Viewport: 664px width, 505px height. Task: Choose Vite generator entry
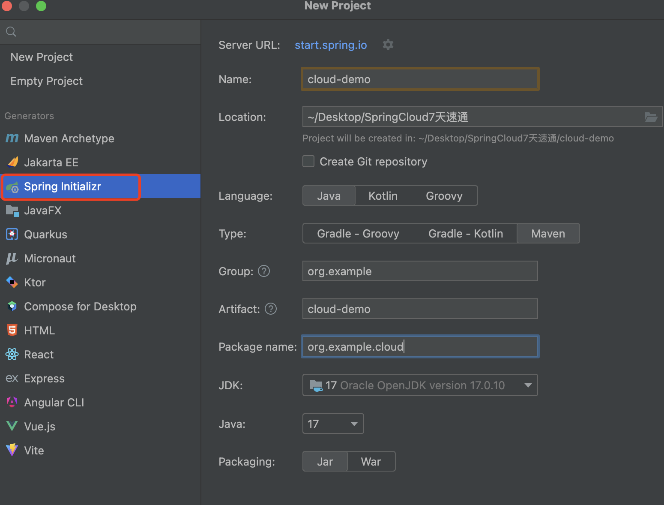coord(100,450)
